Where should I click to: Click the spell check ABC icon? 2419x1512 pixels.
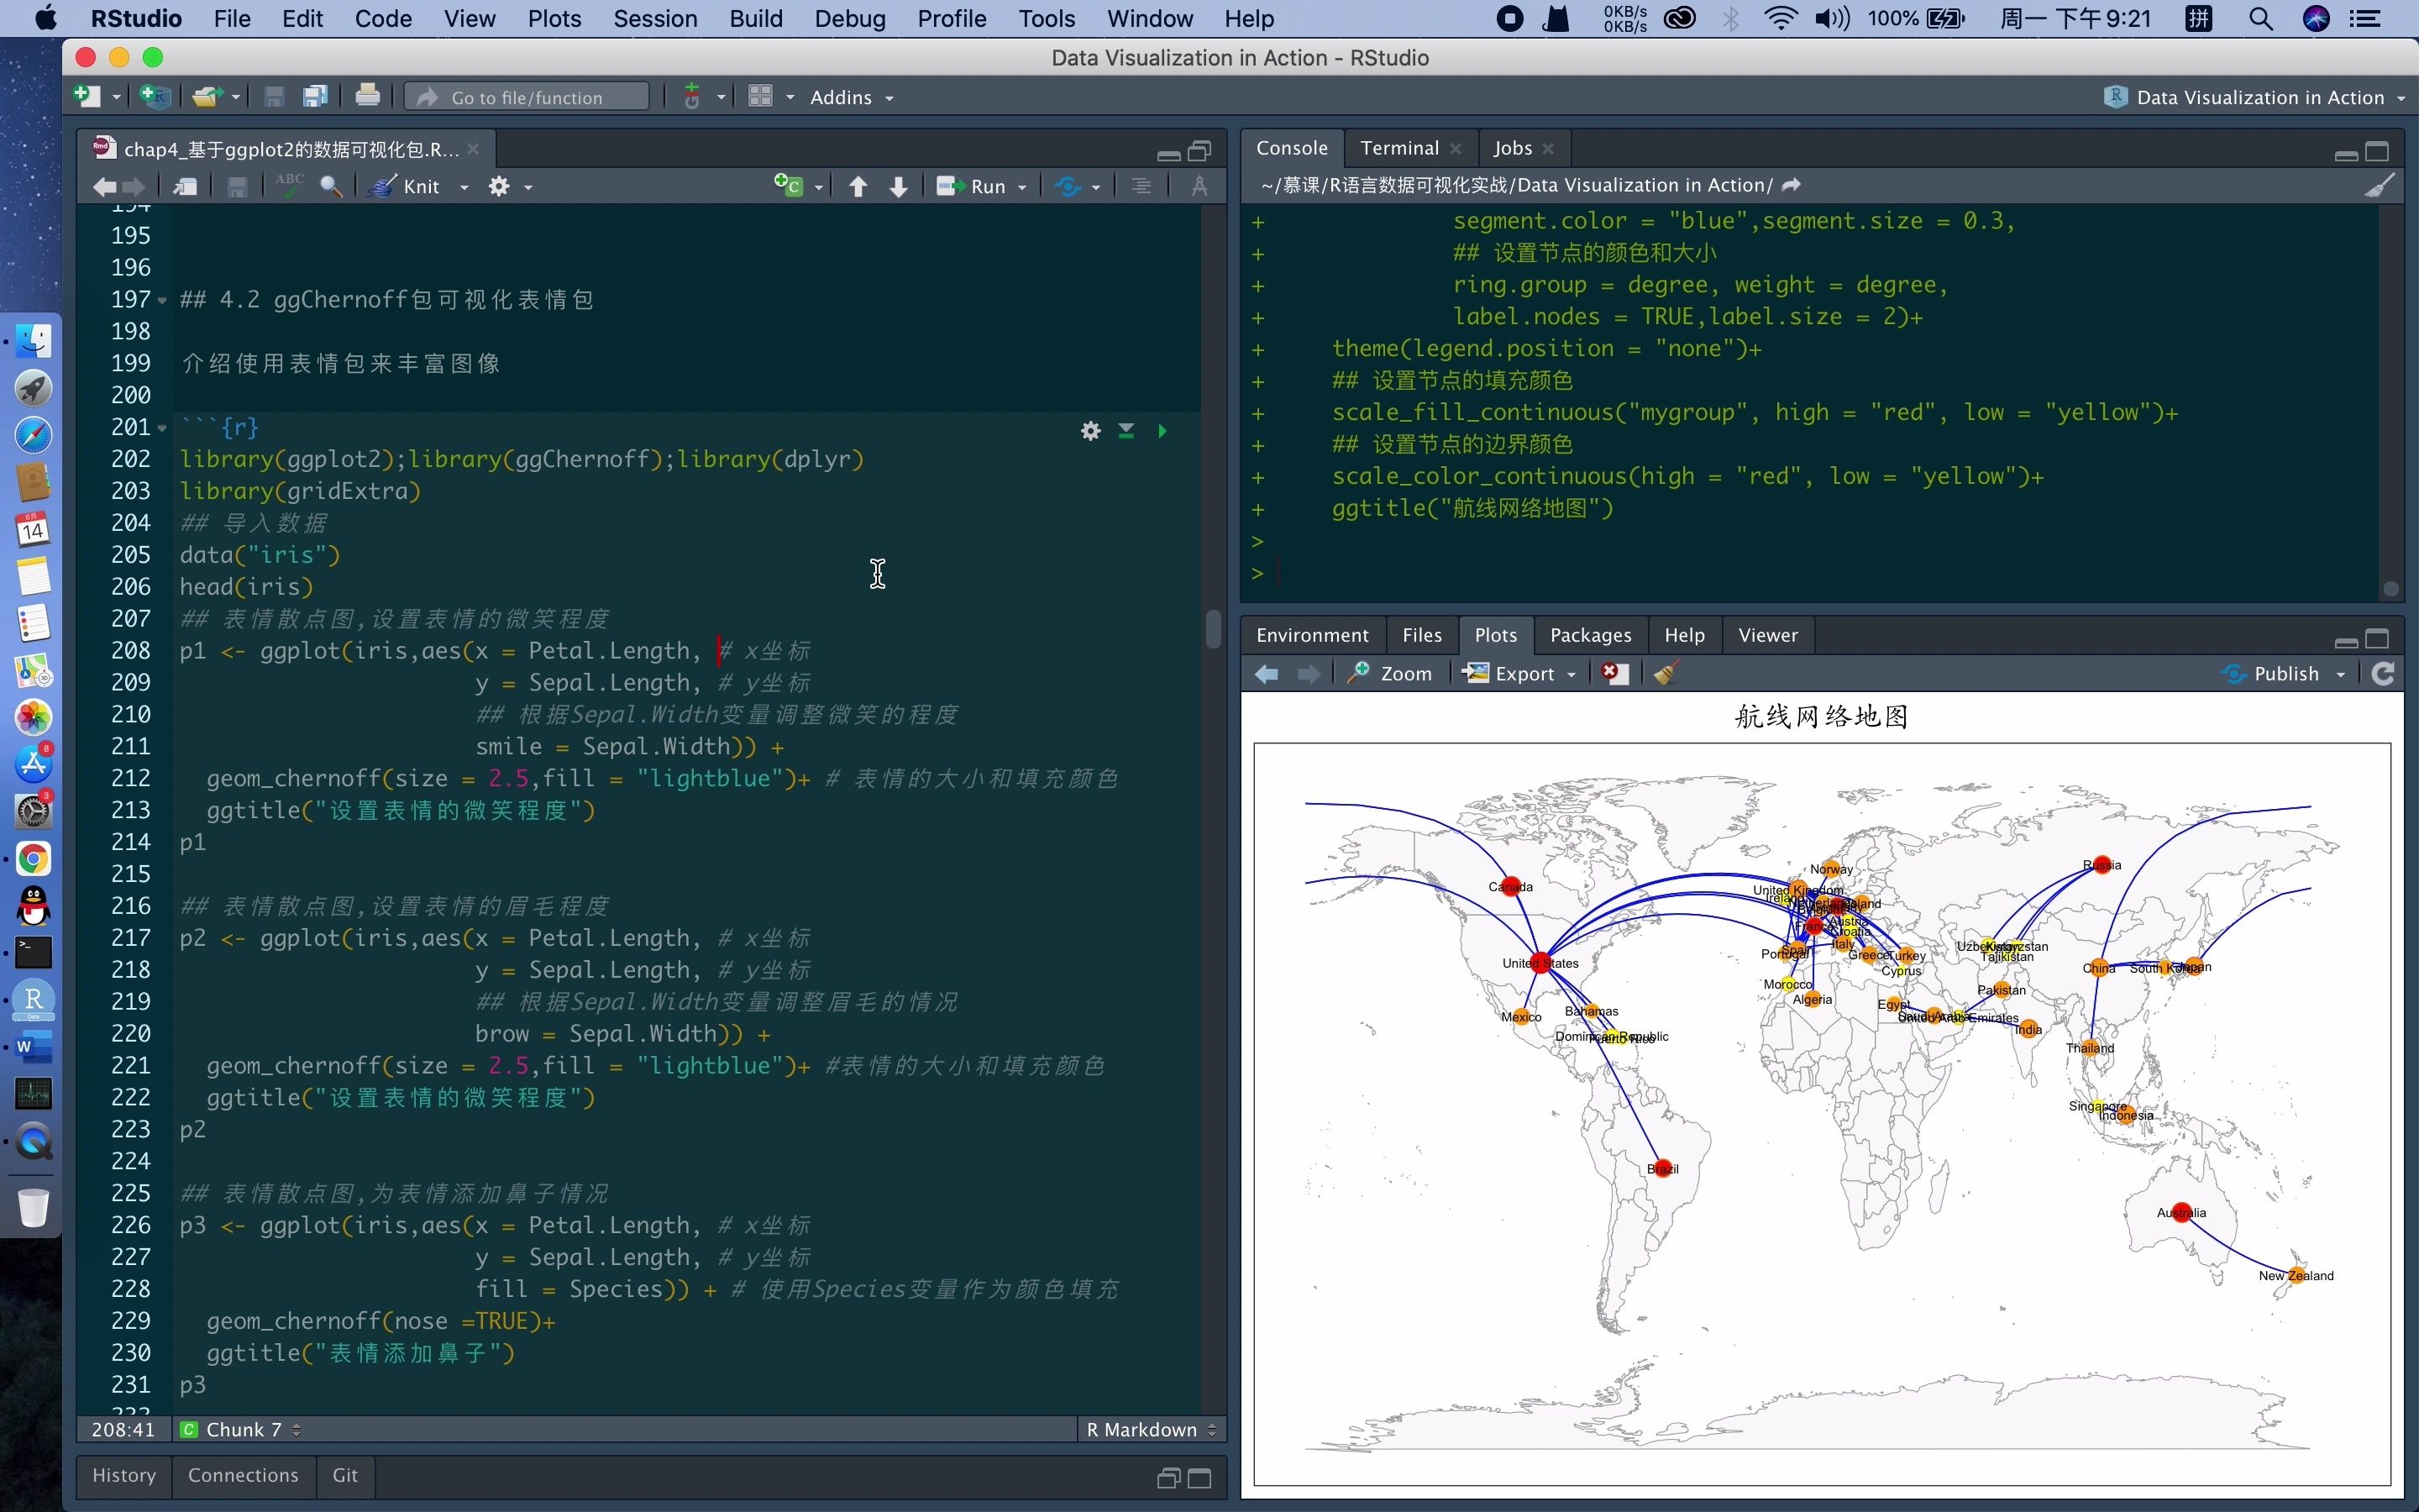pyautogui.click(x=290, y=186)
